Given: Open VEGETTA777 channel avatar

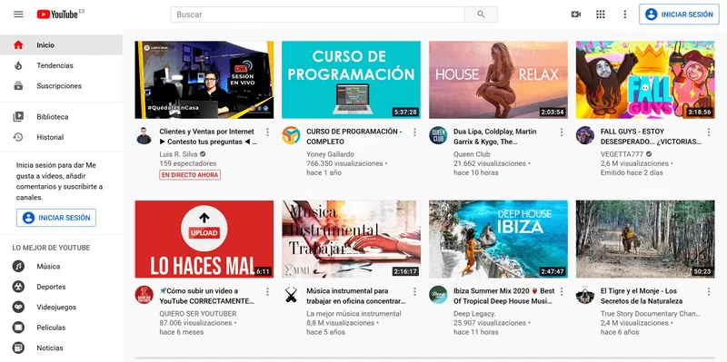Looking at the screenshot, I should pos(585,135).
